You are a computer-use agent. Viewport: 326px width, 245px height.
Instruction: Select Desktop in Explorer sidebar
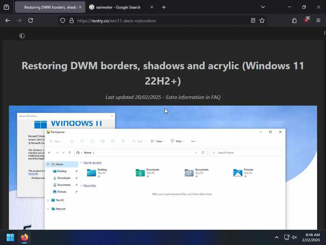click(x=62, y=171)
